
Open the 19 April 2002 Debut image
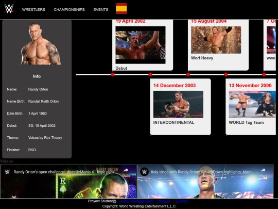141,45
